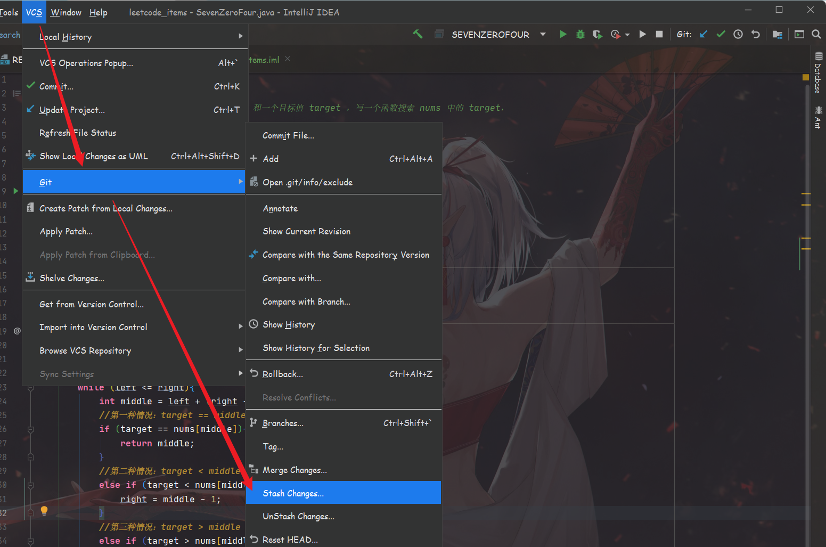
Task: Select Commit... in the VCS menu
Action: pyautogui.click(x=134, y=86)
